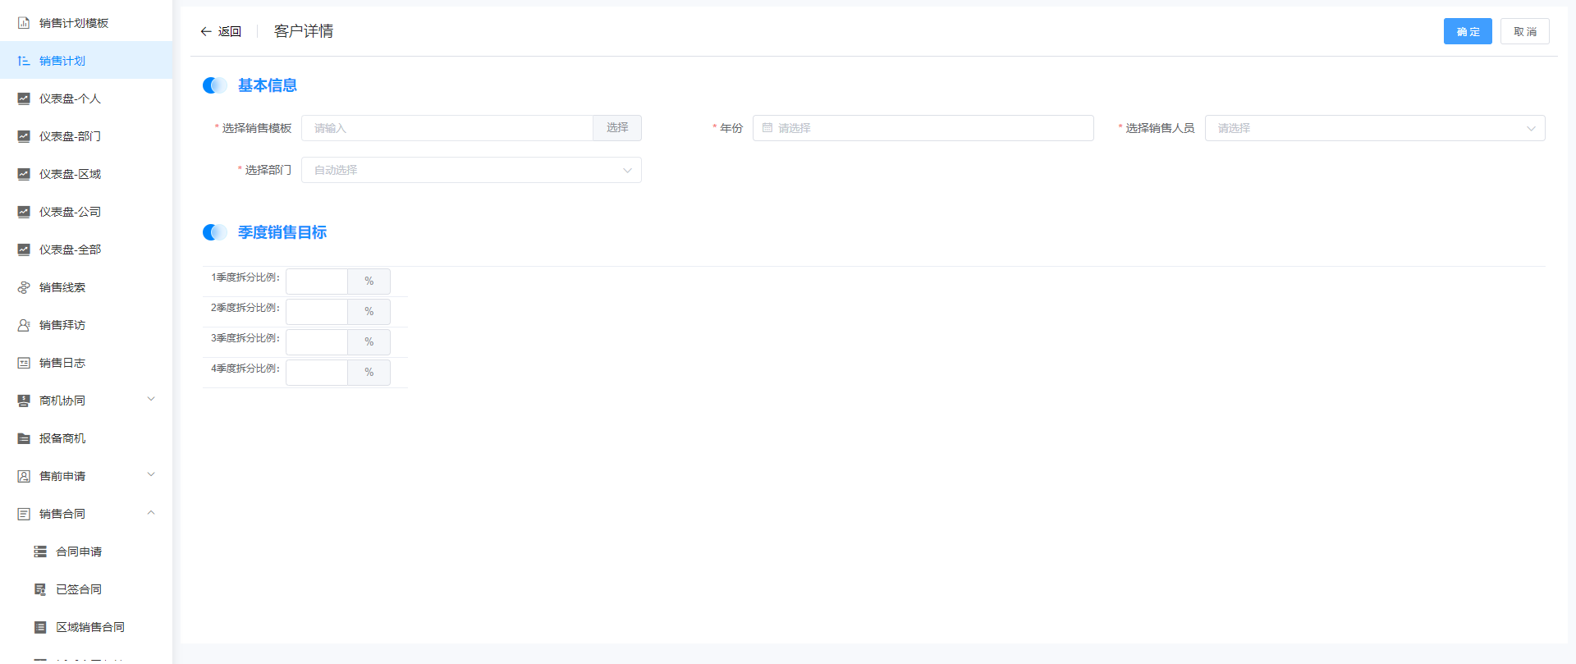This screenshot has width=1576, height=664.
Task: Collapse the 销售合同 submenu chevron
Action: pos(151,513)
